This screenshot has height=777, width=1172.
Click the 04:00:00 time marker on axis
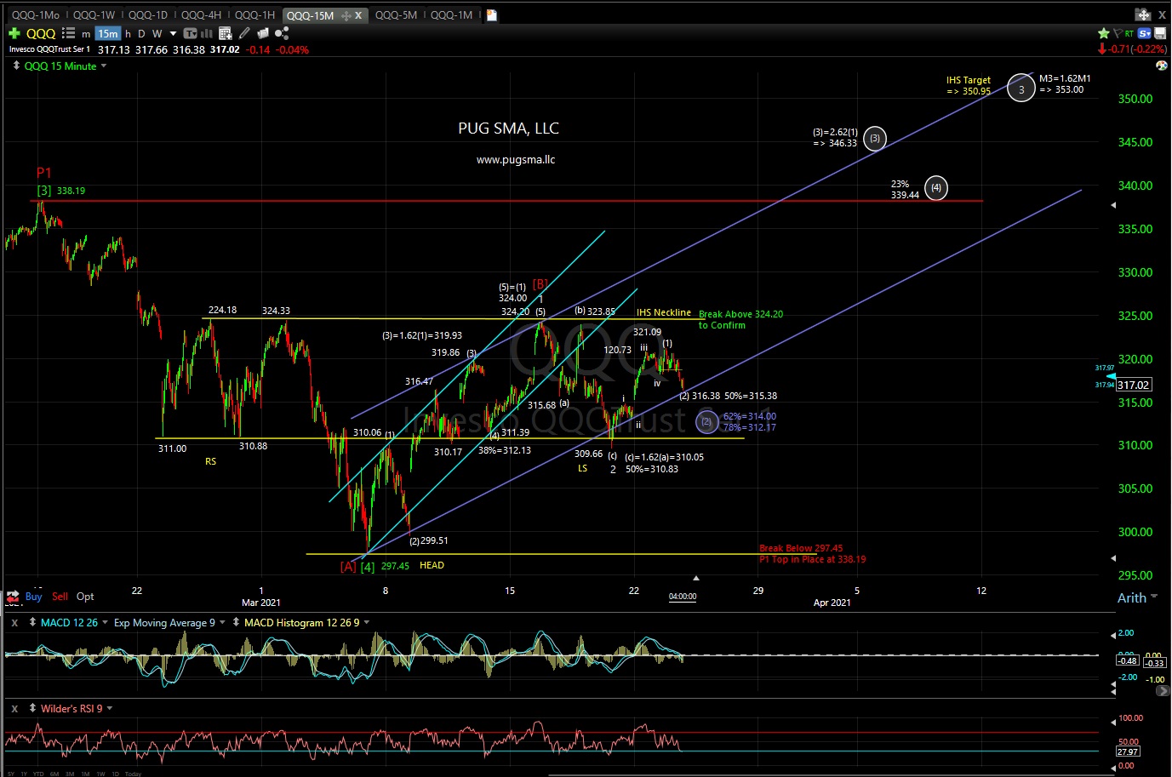click(x=683, y=597)
